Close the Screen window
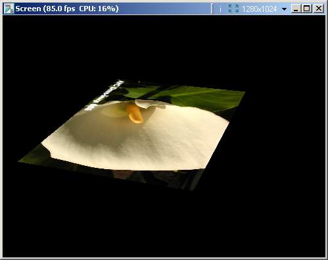328x260 pixels. point(319,9)
